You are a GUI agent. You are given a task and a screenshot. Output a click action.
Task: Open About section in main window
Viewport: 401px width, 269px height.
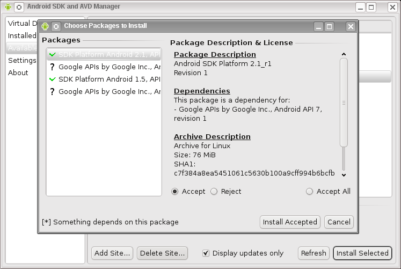pyautogui.click(x=18, y=72)
